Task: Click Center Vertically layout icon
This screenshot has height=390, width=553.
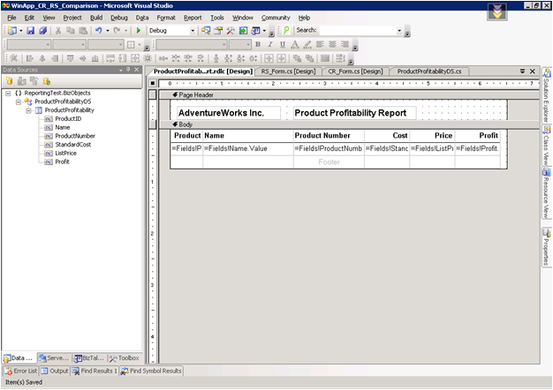Action: (281, 58)
